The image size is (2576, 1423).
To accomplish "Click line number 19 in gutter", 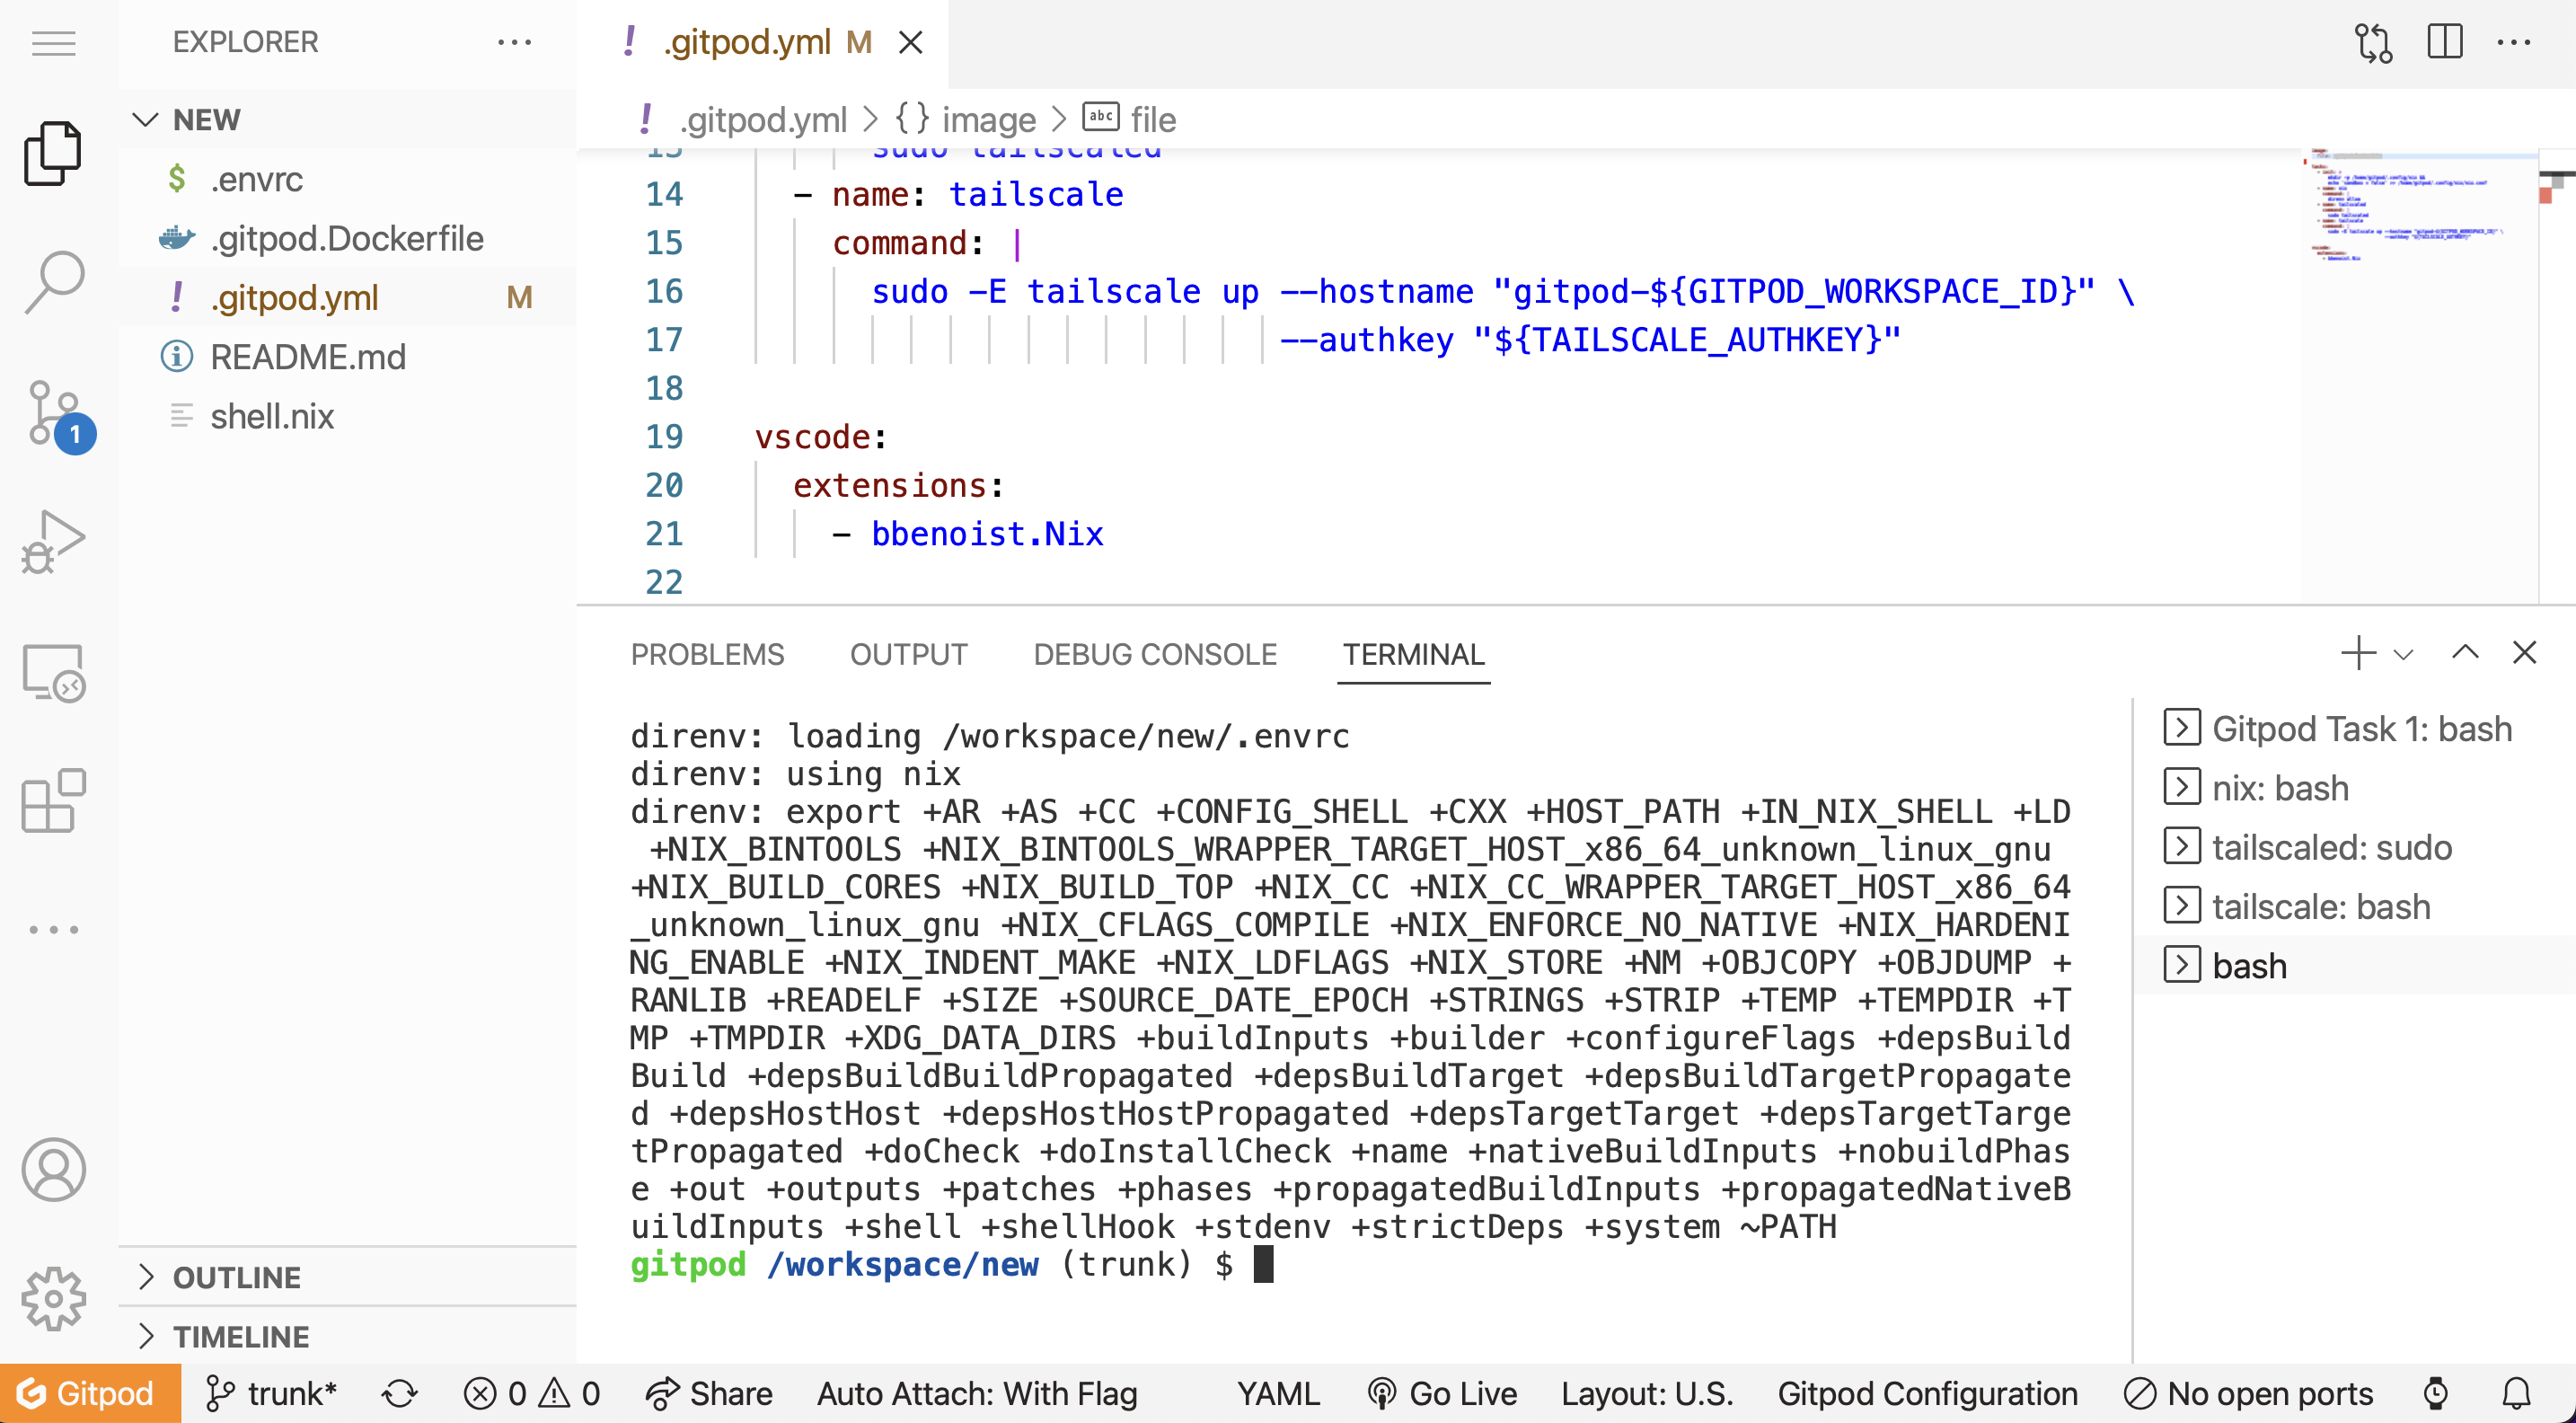I will click(663, 437).
